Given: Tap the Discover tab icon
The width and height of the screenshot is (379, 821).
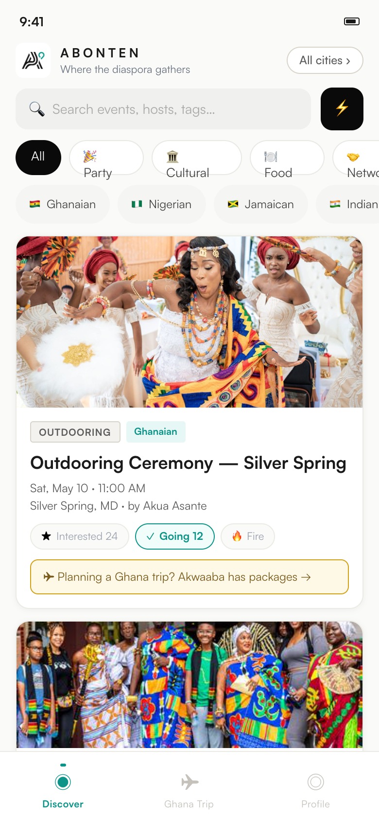Looking at the screenshot, I should point(63,782).
